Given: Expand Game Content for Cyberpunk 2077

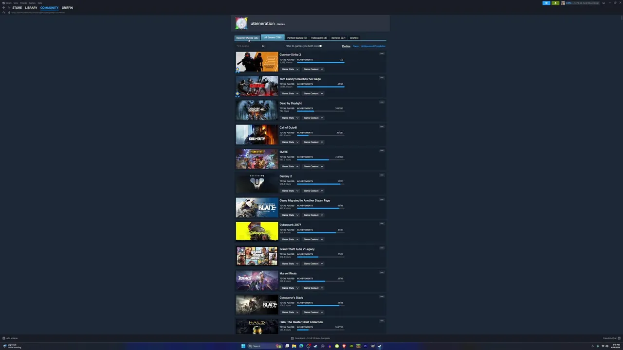Looking at the screenshot, I should [x=313, y=239].
